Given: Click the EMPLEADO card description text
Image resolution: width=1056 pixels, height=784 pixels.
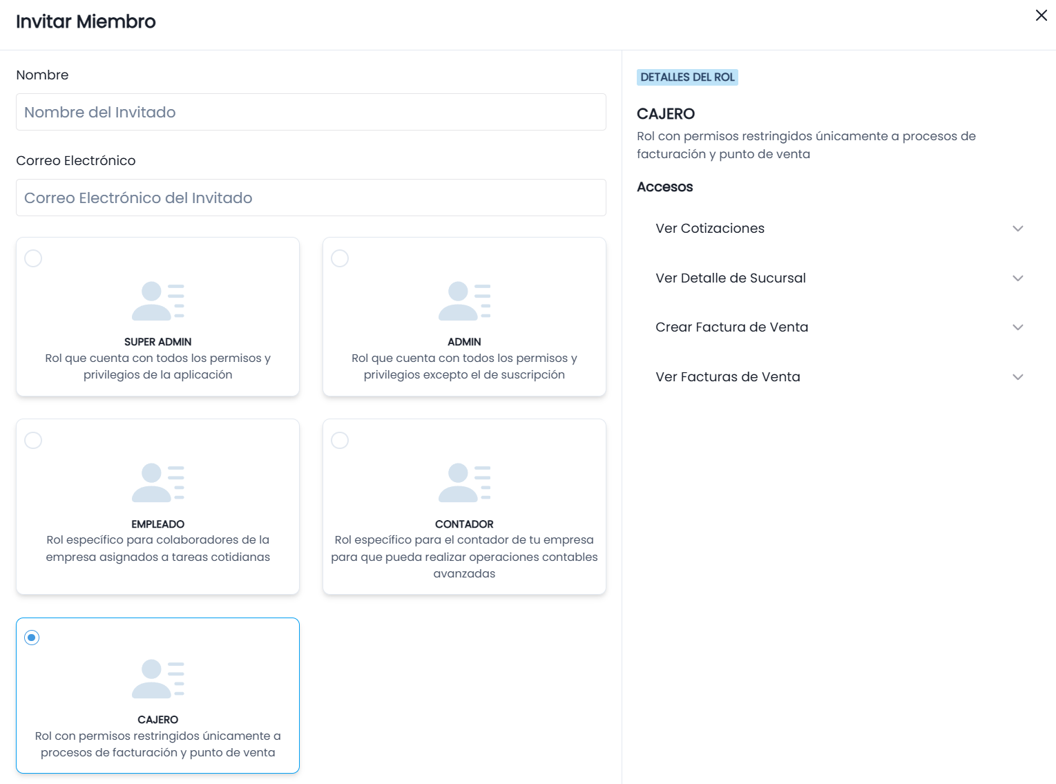Looking at the screenshot, I should (158, 548).
